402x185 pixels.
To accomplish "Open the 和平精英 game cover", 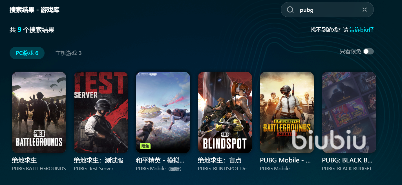I will point(163,112).
